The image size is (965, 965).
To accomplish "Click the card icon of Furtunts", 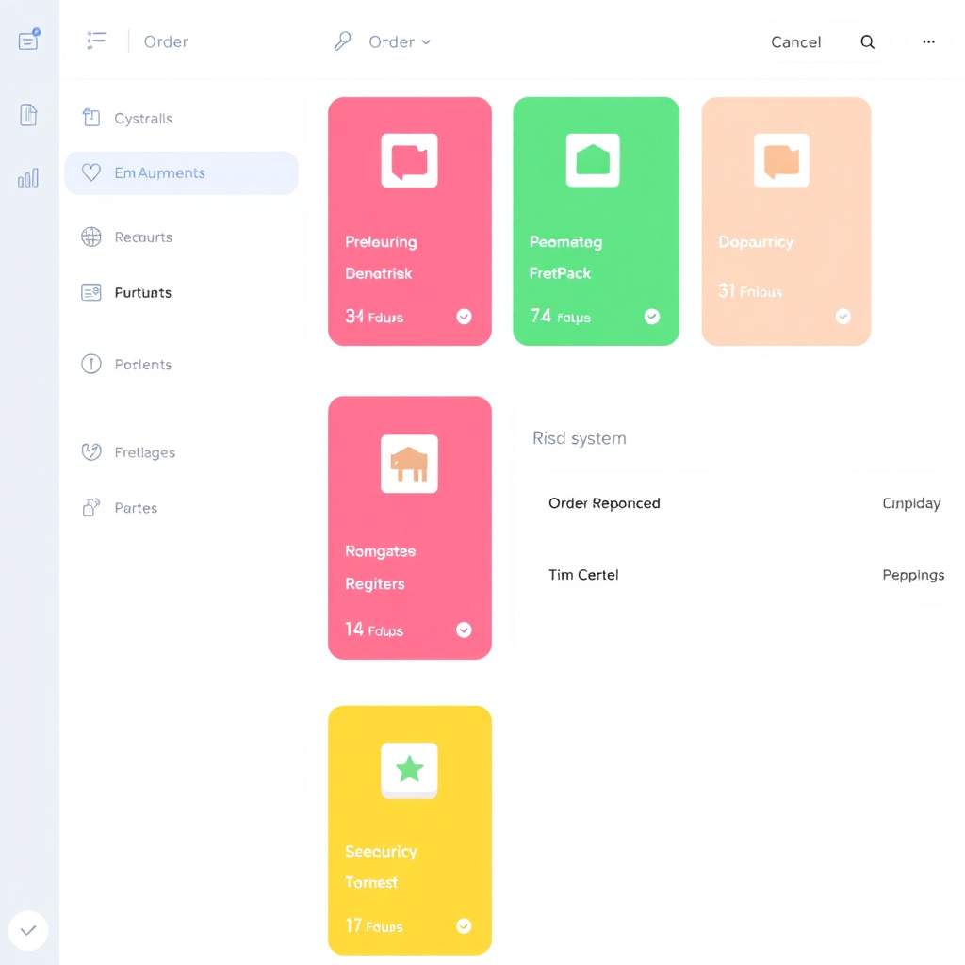I will (91, 292).
